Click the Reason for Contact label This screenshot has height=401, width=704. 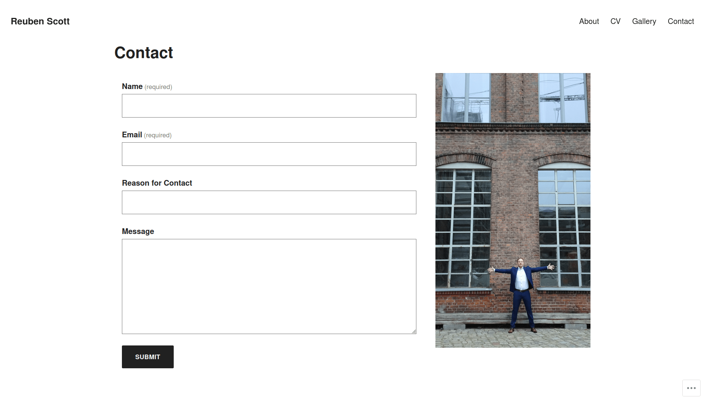(157, 183)
